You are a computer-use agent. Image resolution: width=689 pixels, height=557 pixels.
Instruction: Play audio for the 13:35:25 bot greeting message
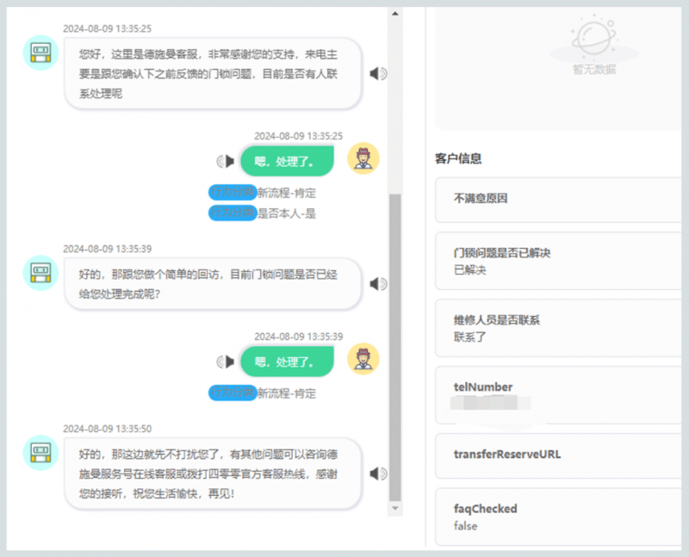(x=378, y=73)
